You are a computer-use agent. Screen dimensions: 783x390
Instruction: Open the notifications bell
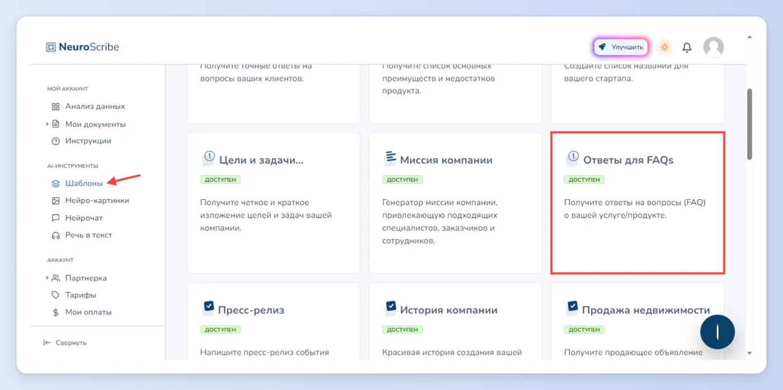(687, 48)
